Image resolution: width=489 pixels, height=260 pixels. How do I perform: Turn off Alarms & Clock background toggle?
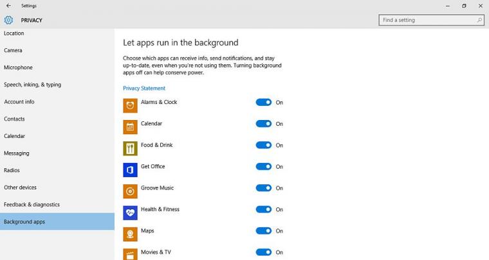pos(264,102)
